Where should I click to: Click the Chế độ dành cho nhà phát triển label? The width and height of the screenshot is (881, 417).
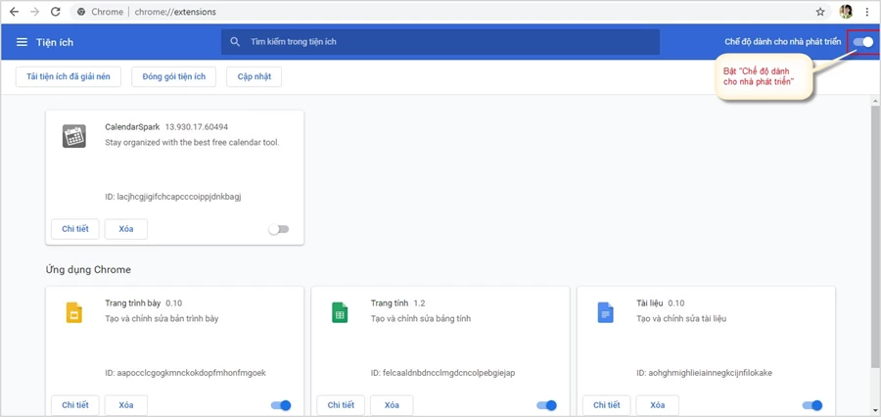click(783, 42)
